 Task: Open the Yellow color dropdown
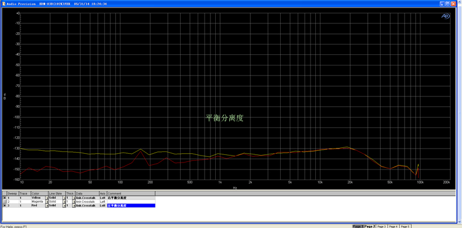pyautogui.click(x=47, y=198)
